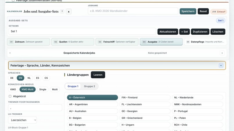Toggle country NL – Niederlande

(197, 97)
